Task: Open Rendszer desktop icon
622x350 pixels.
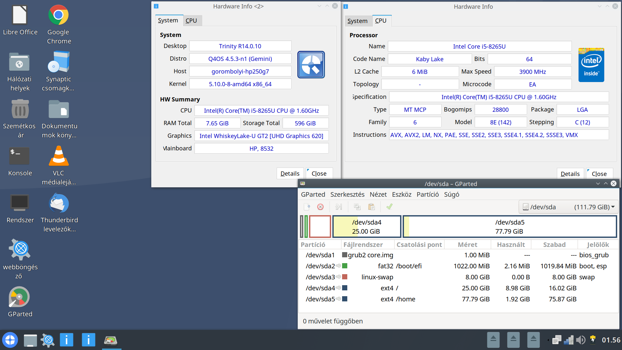Action: [20, 208]
